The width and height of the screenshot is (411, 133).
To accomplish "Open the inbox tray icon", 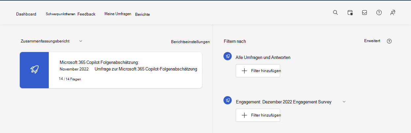I will 365,13.
